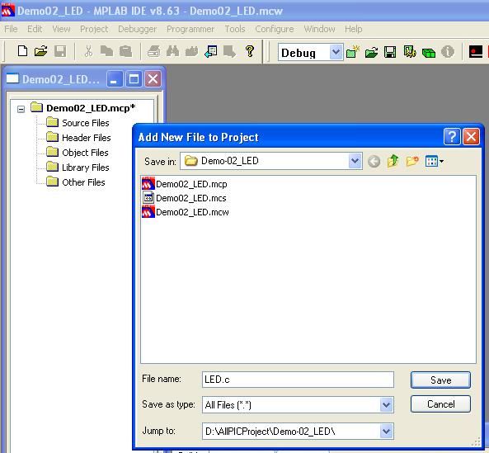Select the Demo02_LED.mcw file in dialog list
Screen dimensions: 489x453
point(186,212)
